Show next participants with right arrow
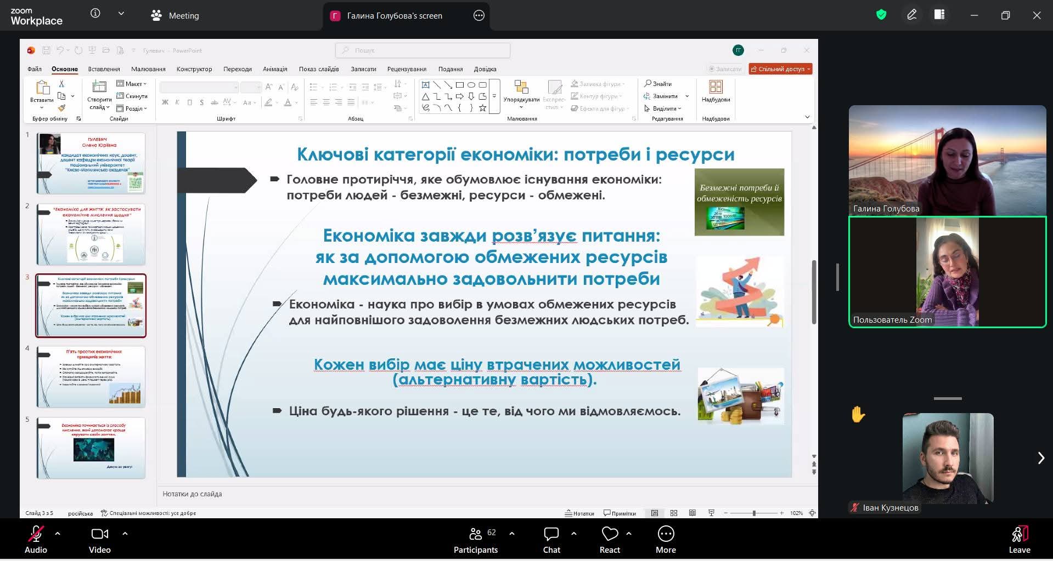This screenshot has height=561, width=1053. [x=1040, y=458]
